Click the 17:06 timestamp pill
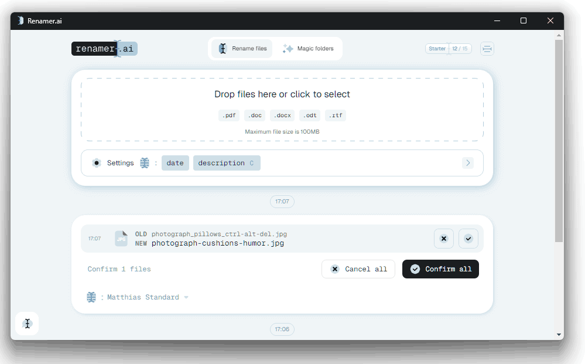The height and width of the screenshot is (364, 585). [282, 329]
